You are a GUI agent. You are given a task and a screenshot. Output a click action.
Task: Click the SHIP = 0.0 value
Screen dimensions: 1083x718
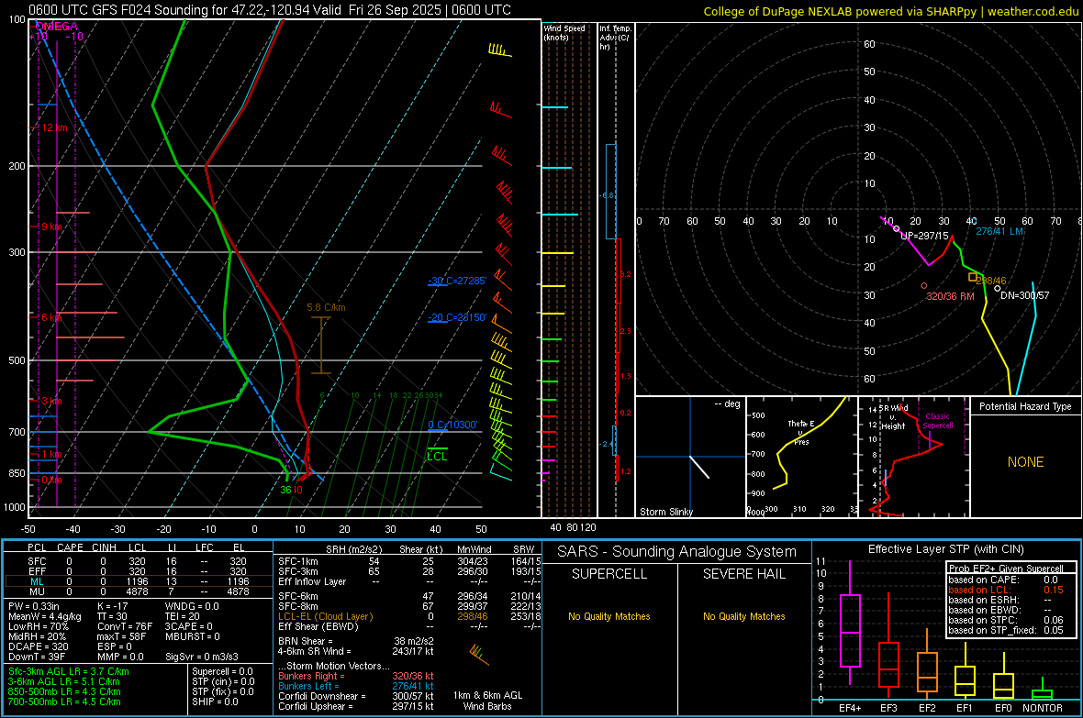click(215, 701)
